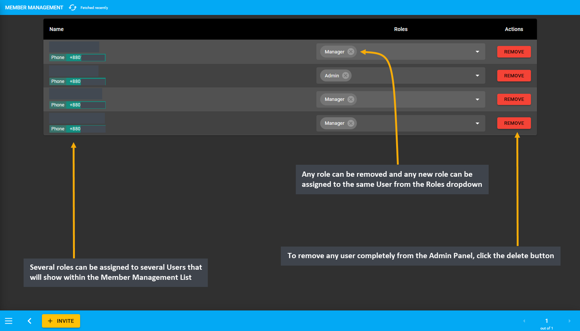Click REMOVE for the Admin member
This screenshot has height=331, width=580.
pyautogui.click(x=514, y=75)
